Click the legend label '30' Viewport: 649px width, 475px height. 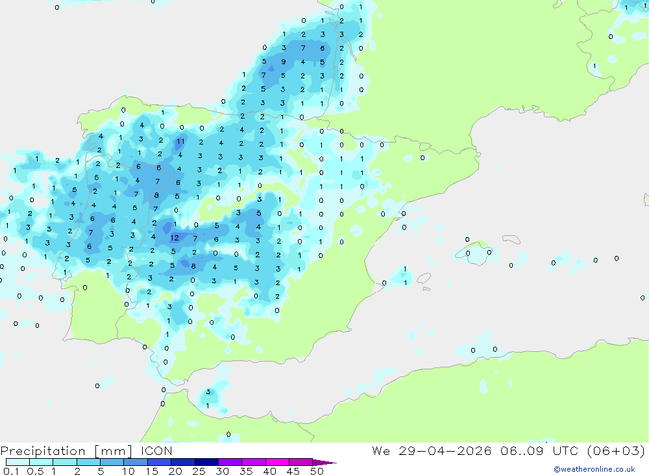point(222,471)
